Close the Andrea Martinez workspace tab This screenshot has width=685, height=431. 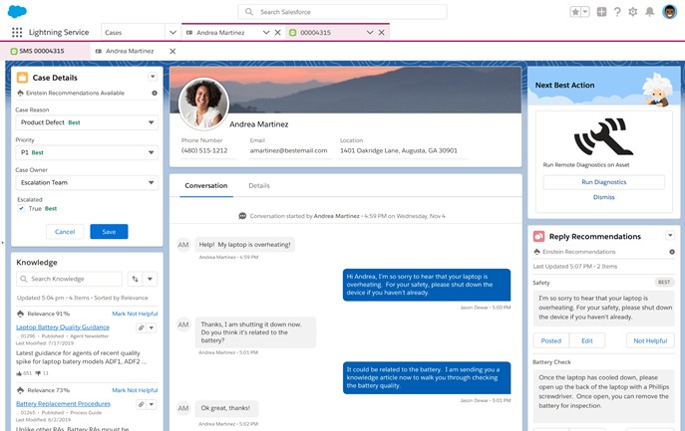tap(277, 32)
